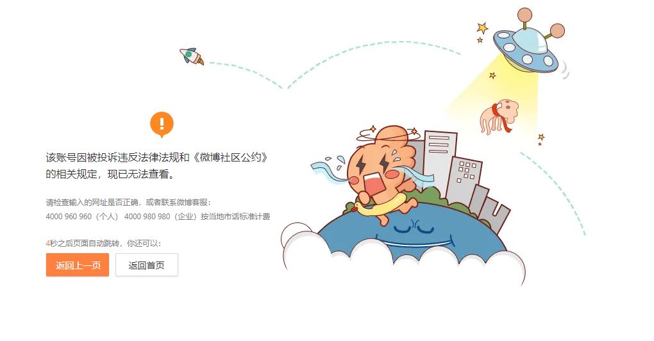Screen dimensions: 654x341
Task: Click the small rocket illustration
Action: [x=192, y=56]
